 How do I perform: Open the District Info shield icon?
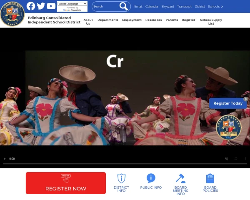point(121,178)
